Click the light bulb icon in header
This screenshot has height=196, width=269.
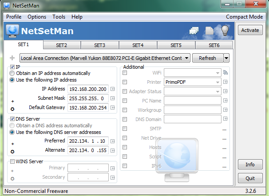click(x=225, y=31)
